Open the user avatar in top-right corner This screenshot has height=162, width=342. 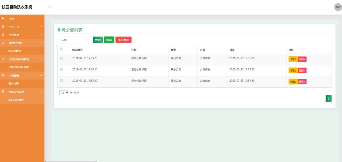click(x=338, y=7)
